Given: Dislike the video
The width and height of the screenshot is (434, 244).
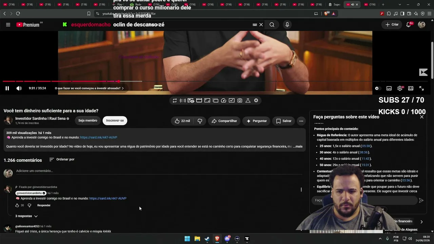Looking at the screenshot, I should [200, 121].
